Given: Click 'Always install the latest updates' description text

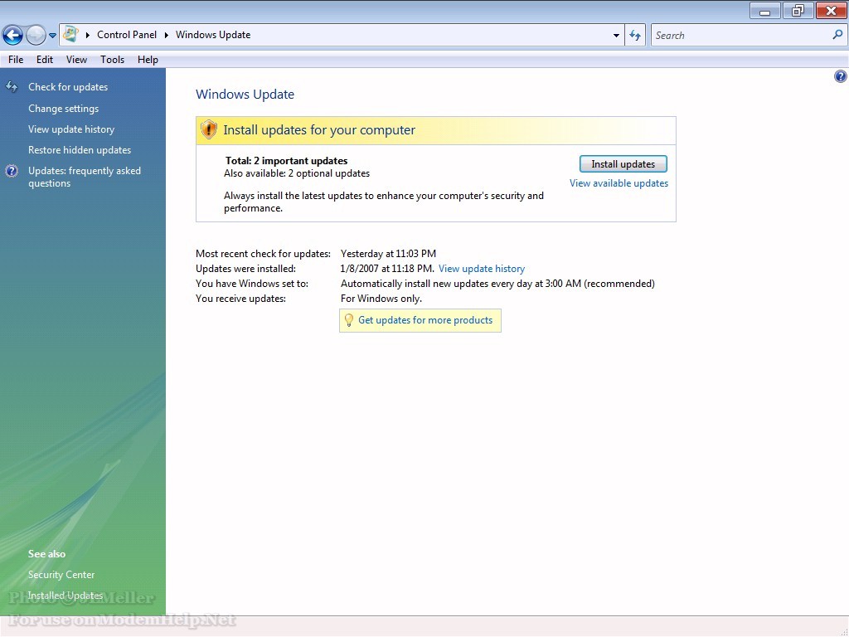Looking at the screenshot, I should click(x=384, y=202).
